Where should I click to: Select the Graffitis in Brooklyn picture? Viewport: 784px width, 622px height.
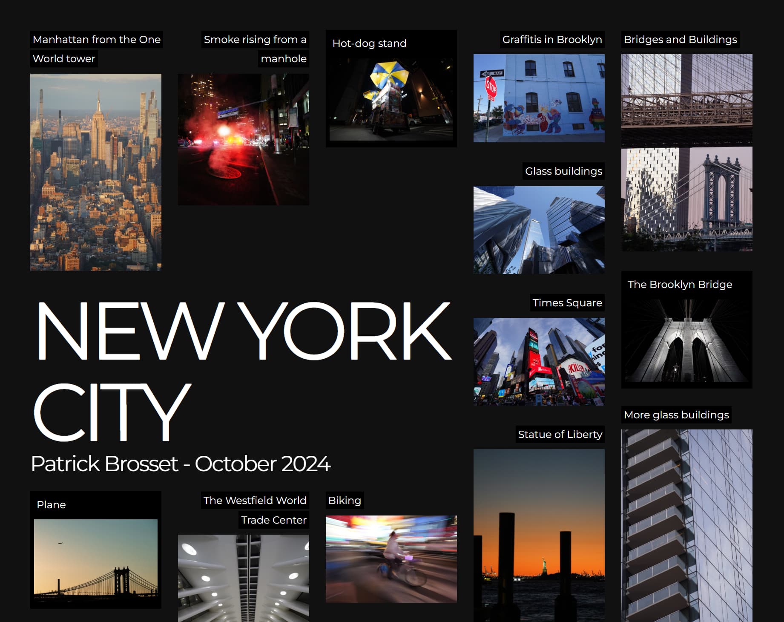click(x=539, y=98)
